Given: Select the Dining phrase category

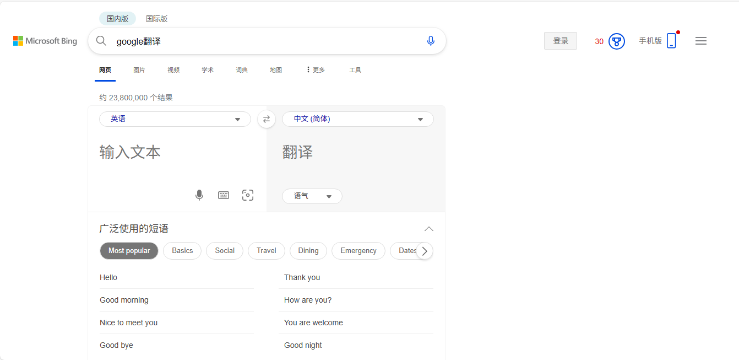Looking at the screenshot, I should coord(308,251).
